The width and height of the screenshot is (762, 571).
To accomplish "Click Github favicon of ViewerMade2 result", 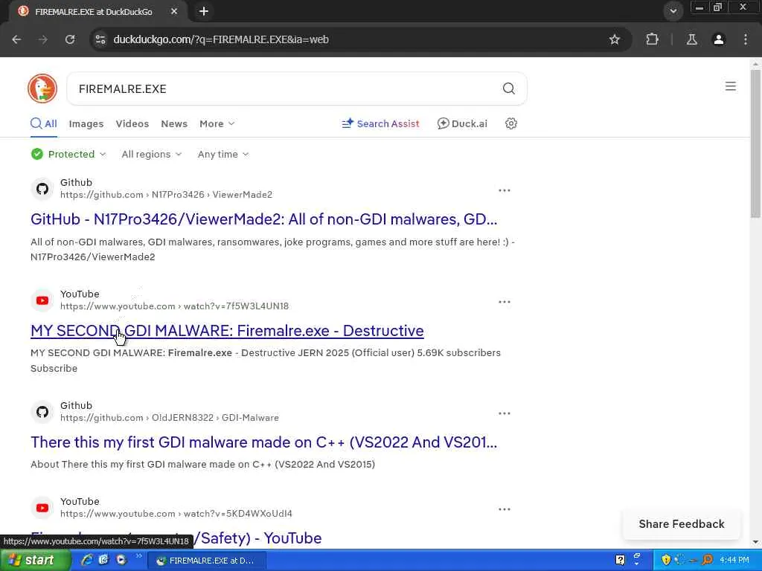I will tap(42, 189).
